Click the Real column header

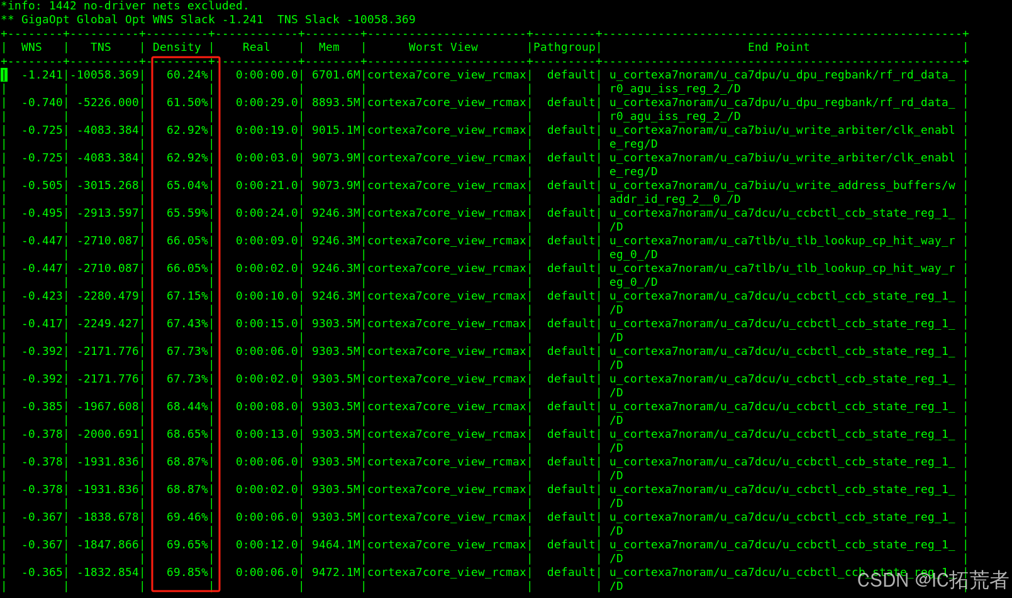point(256,47)
